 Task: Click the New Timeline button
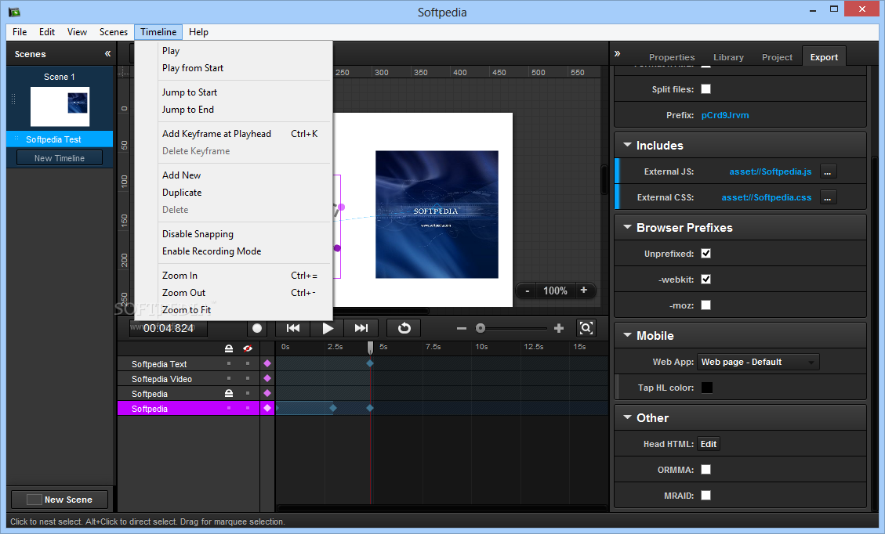[x=60, y=158]
